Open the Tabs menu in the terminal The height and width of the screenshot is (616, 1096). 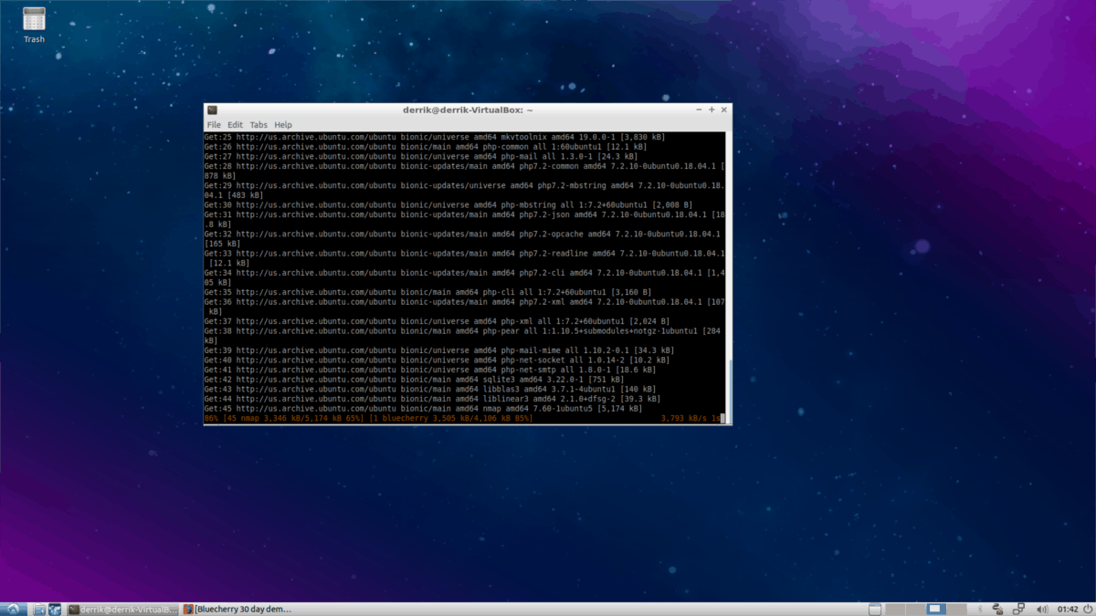(x=258, y=124)
